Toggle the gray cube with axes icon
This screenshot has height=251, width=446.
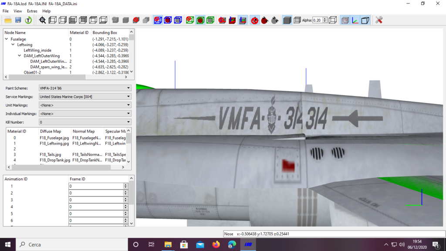coord(243,20)
